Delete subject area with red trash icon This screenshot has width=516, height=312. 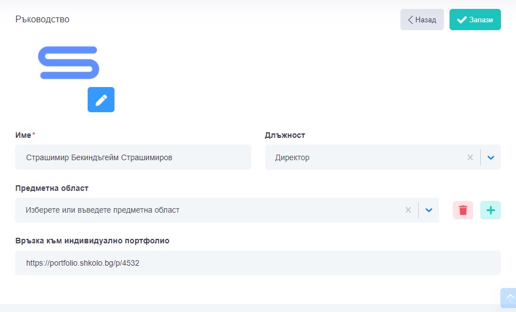pos(462,210)
